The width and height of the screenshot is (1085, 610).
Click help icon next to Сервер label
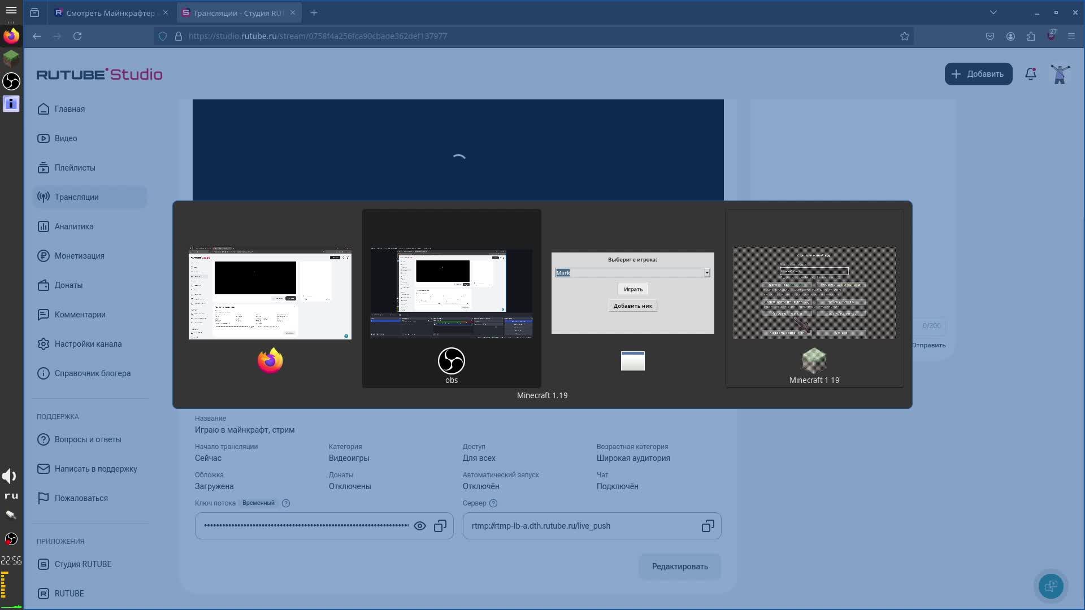point(493,503)
